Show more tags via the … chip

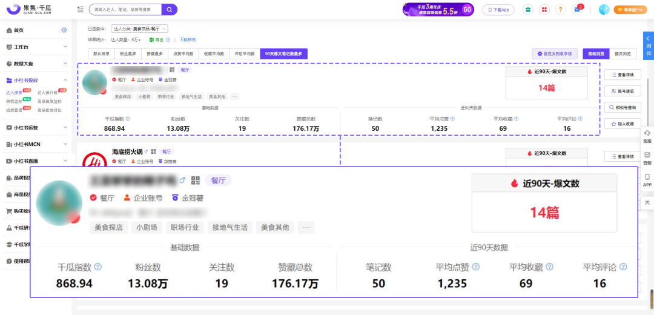point(235,97)
